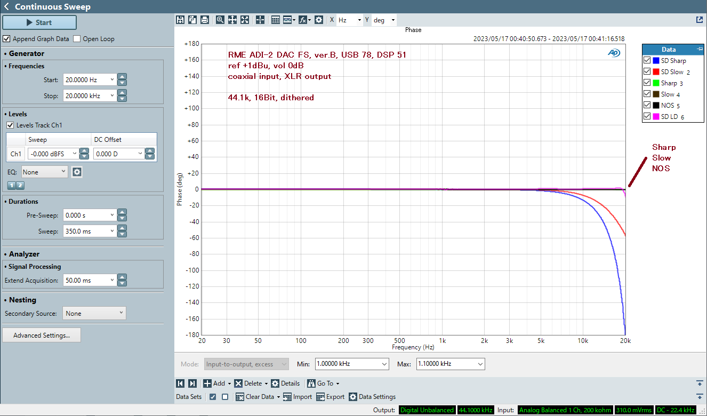
Task: Open Data Settings gear icon
Action: (353, 397)
